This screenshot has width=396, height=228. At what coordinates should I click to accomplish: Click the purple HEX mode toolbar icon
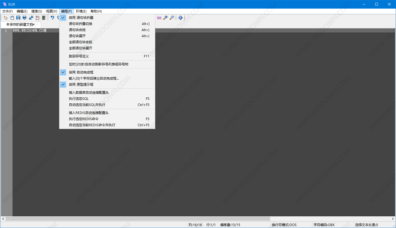(159, 18)
